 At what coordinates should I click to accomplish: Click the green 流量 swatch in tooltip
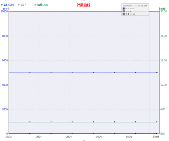click(123, 14)
